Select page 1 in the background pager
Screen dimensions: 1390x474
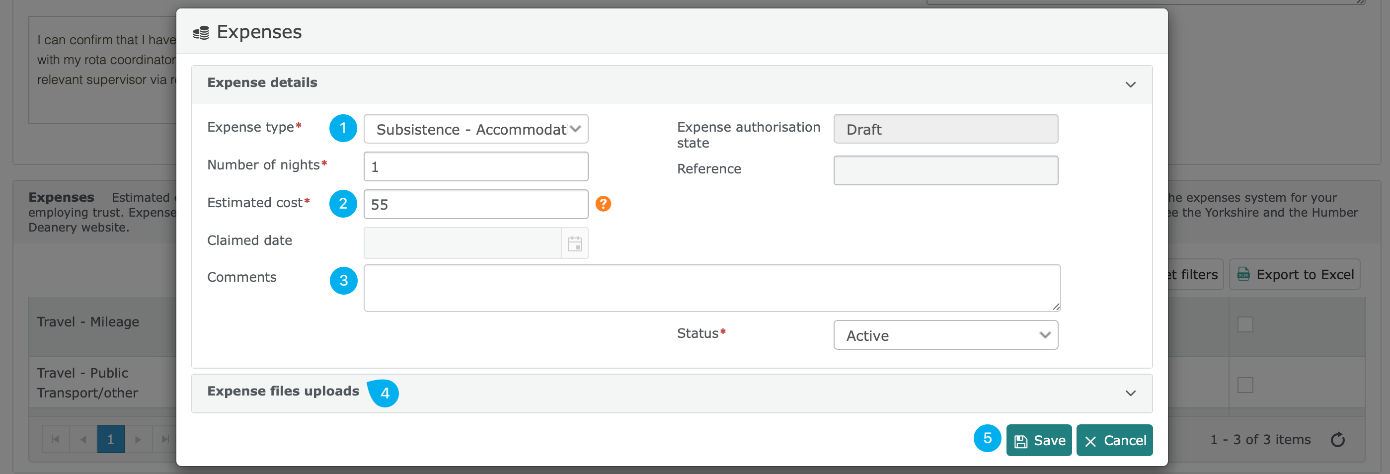pyautogui.click(x=111, y=439)
